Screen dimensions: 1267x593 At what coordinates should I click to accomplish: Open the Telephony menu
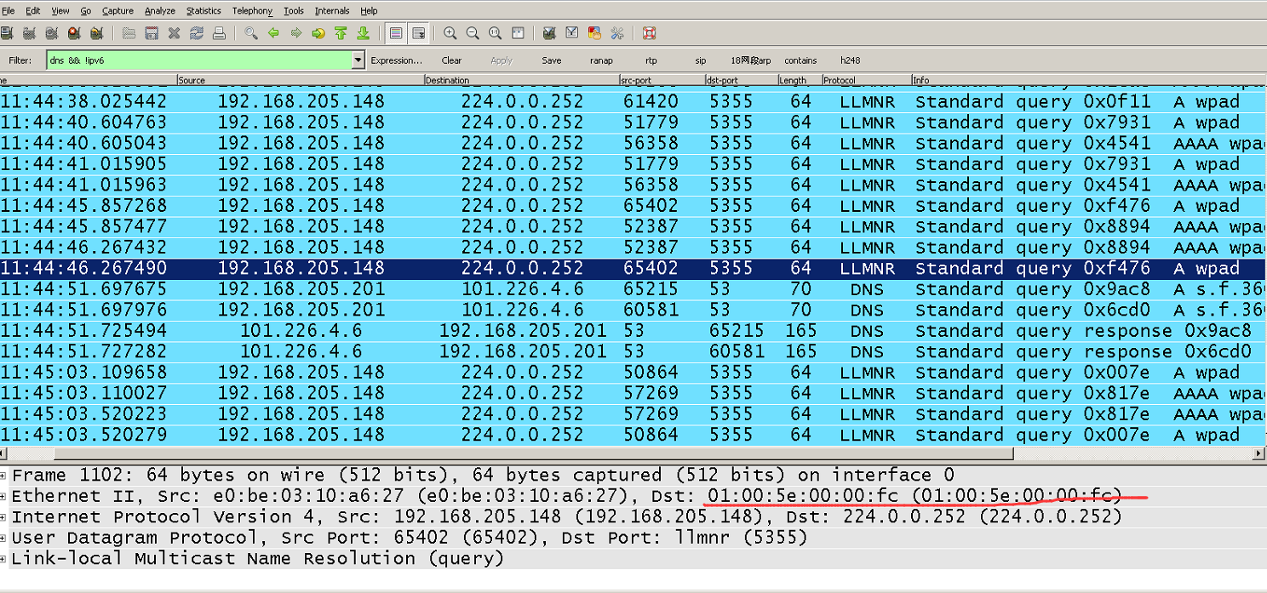(252, 10)
